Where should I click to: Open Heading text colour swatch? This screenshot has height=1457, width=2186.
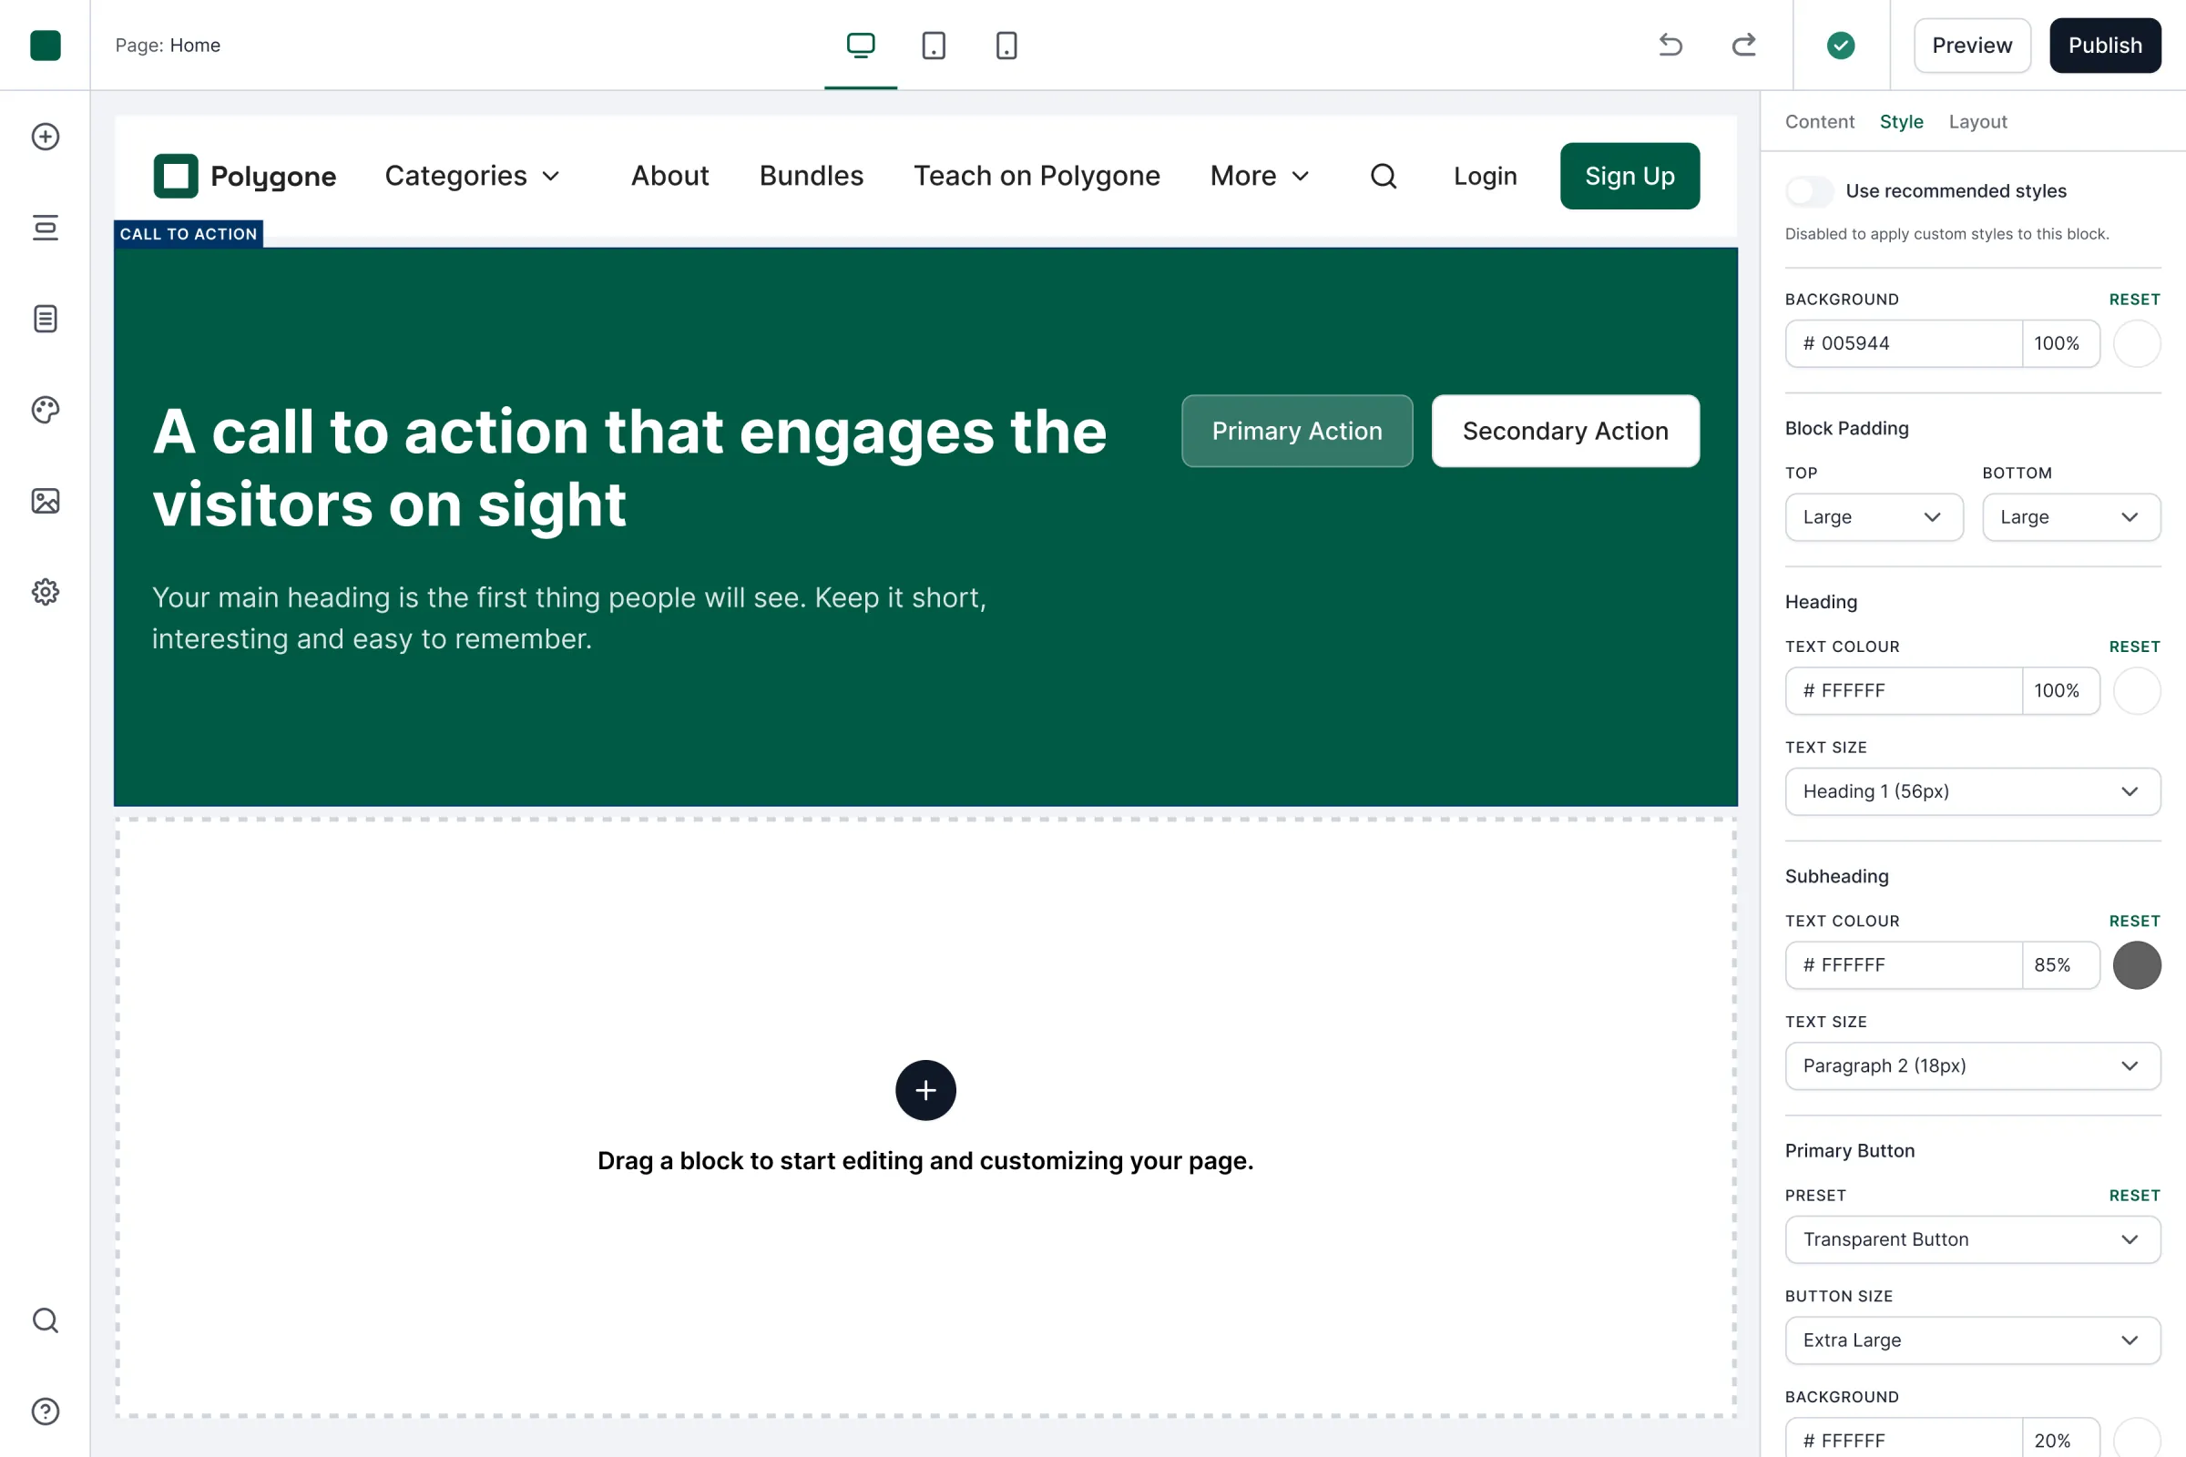click(x=2136, y=690)
